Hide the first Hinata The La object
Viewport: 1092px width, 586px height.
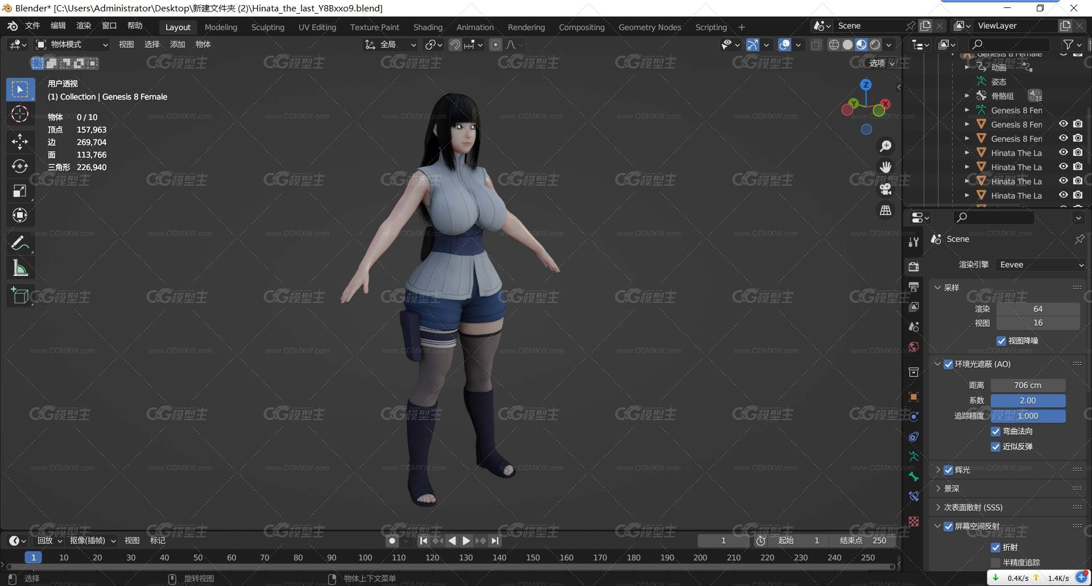[x=1063, y=152]
